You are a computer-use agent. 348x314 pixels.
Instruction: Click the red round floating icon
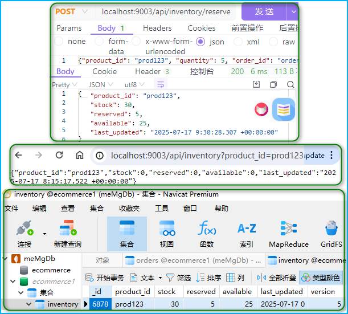coord(261,109)
